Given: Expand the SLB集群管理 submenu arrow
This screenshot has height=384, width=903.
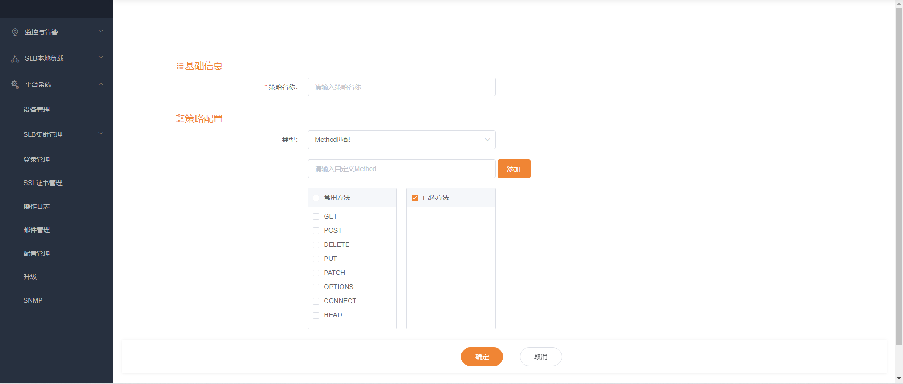Looking at the screenshot, I should [101, 134].
